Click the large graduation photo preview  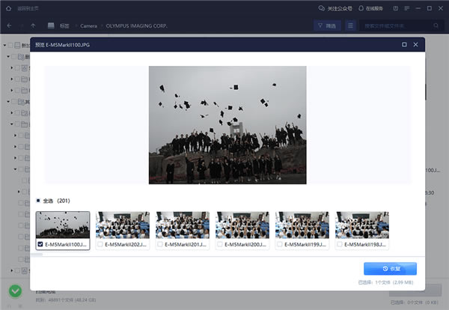(227, 124)
